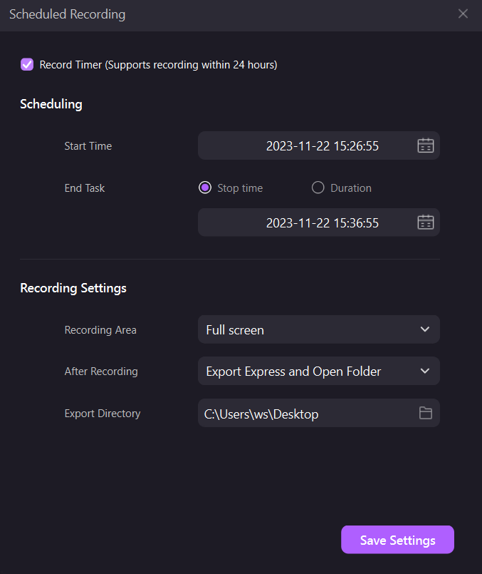Toggle the Record Timer checkbox

(27, 65)
